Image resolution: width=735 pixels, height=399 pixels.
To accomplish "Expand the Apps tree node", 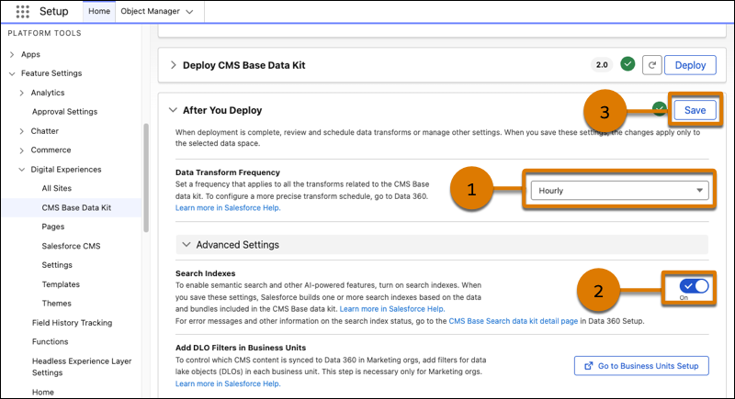I will pyautogui.click(x=12, y=55).
